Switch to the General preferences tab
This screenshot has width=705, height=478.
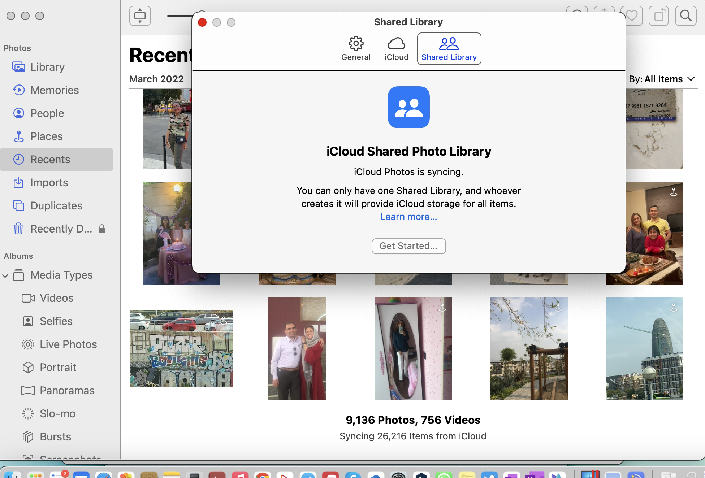pyautogui.click(x=356, y=49)
